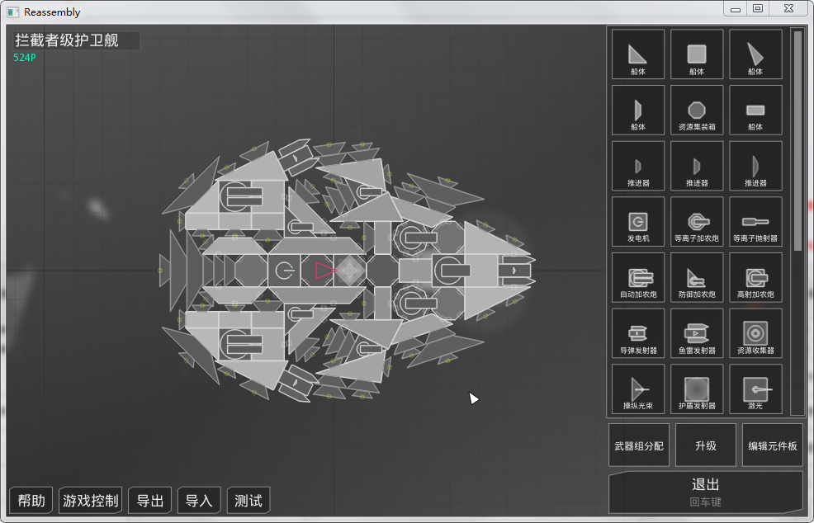Click the 测试 test button
The width and height of the screenshot is (814, 523).
pos(248,500)
